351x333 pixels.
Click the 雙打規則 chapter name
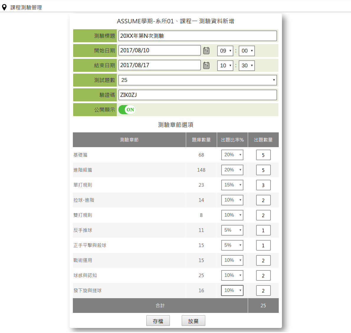[83, 215]
